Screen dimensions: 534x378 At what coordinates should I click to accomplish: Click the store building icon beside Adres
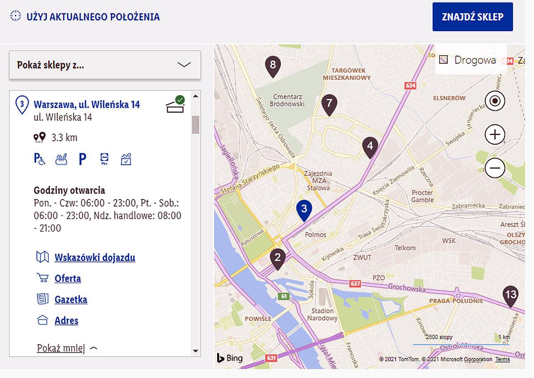pyautogui.click(x=42, y=321)
